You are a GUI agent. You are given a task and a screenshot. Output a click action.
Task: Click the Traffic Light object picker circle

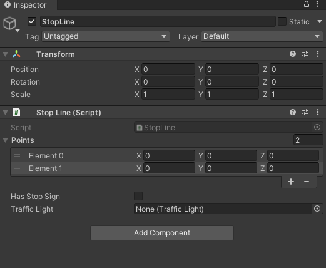point(317,209)
